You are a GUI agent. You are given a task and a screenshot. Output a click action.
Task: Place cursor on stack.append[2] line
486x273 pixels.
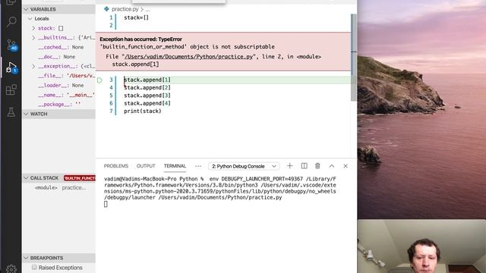point(147,88)
